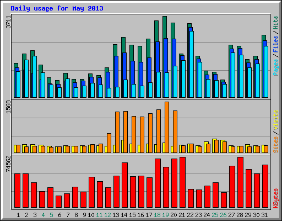282x221 pixels.
Task: Click the orange bar for day 20
Action: (175, 131)
